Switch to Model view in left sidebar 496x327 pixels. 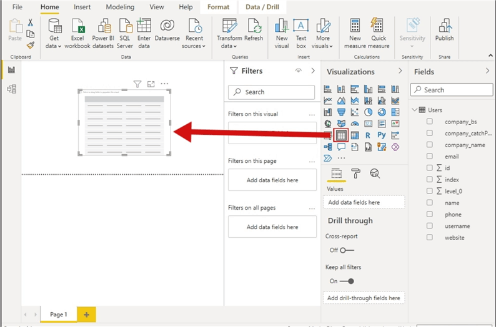click(x=11, y=89)
